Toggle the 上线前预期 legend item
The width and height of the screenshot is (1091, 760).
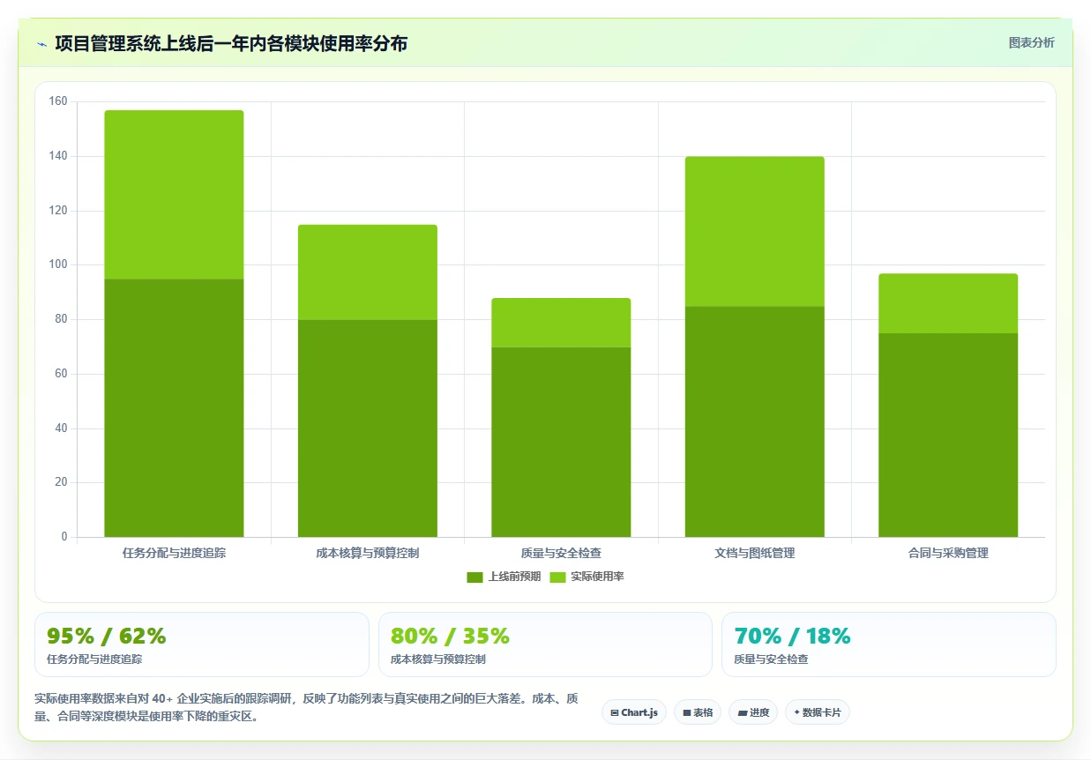(x=504, y=577)
